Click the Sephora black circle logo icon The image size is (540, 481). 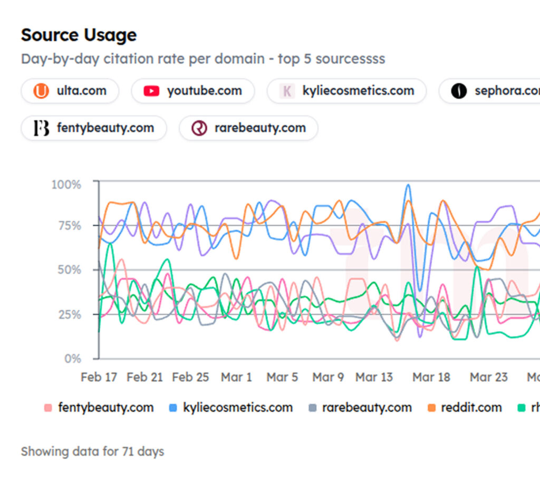tap(459, 91)
